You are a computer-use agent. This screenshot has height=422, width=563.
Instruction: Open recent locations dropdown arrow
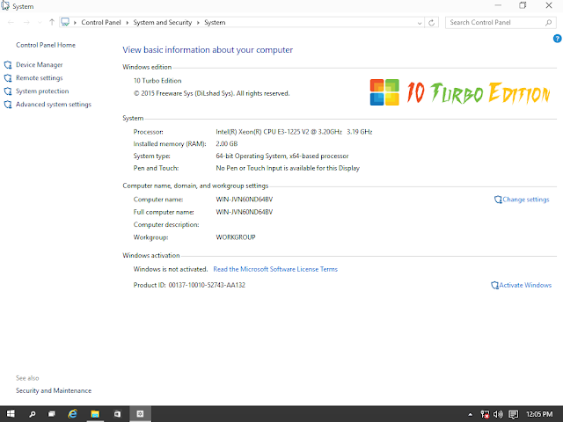coord(40,23)
